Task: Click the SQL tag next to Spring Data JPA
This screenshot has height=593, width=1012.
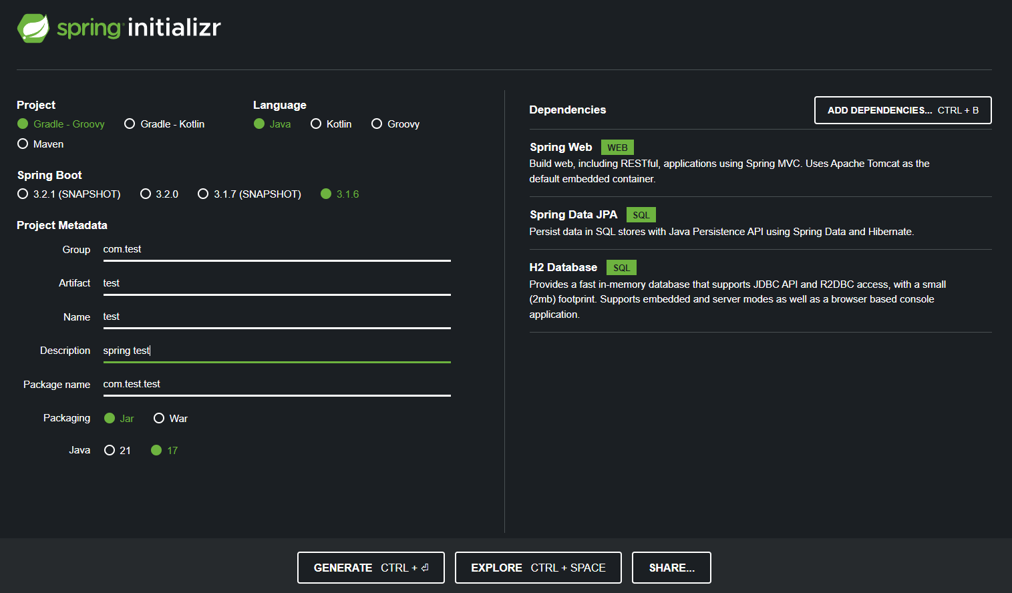Action: [641, 215]
